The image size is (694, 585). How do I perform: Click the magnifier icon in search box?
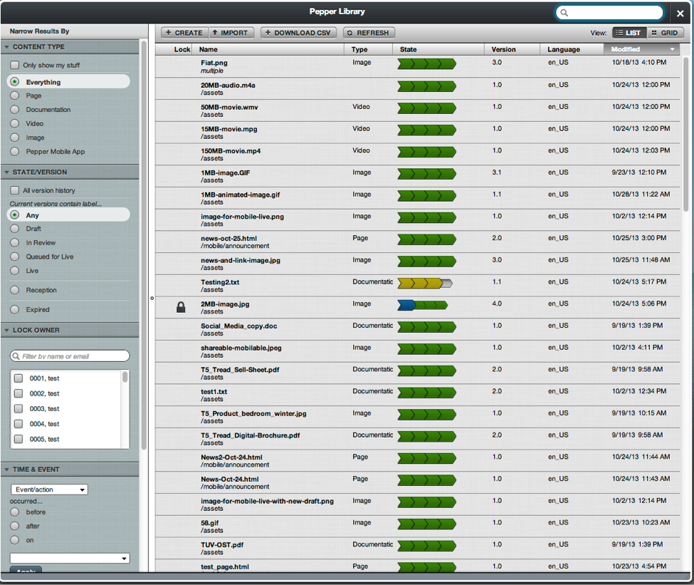click(564, 13)
